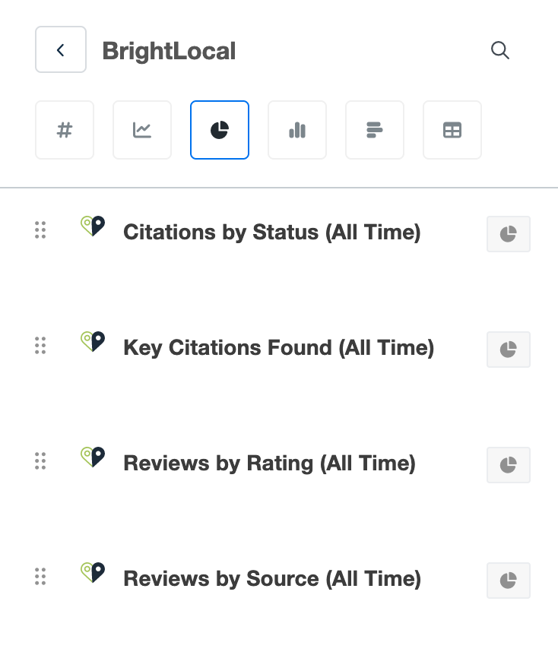
Task: Open the search magnifier icon
Action: [x=500, y=51]
